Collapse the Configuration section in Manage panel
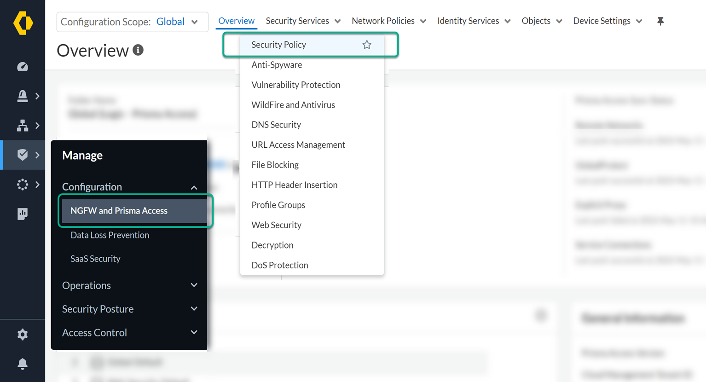The height and width of the screenshot is (382, 706). [x=194, y=187]
